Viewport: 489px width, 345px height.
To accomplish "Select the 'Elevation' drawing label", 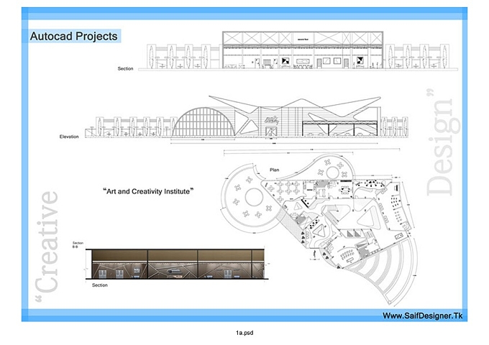I will (x=69, y=137).
